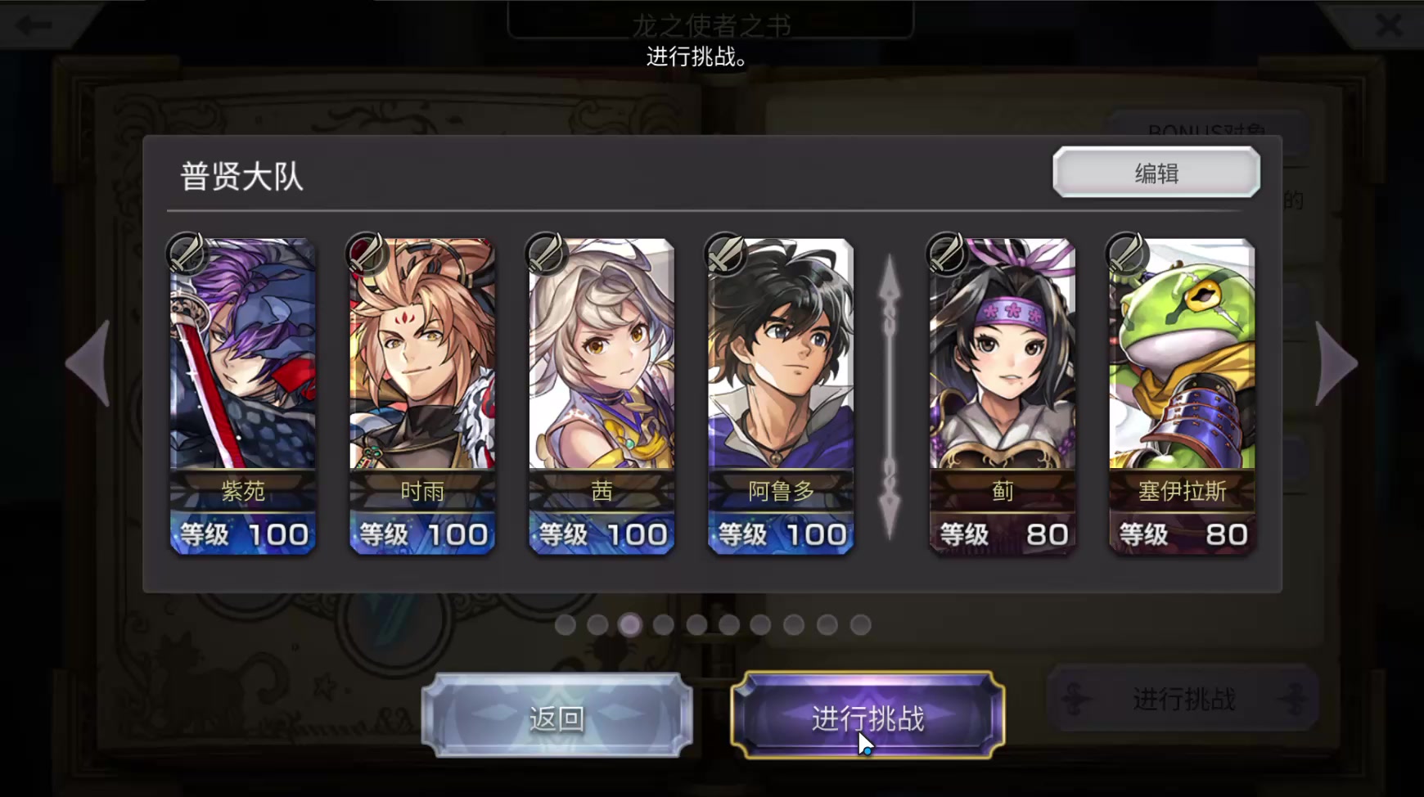Click the weapon icon on 塞伊拉斯's card
This screenshot has height=797, width=1424.
[x=1126, y=253]
